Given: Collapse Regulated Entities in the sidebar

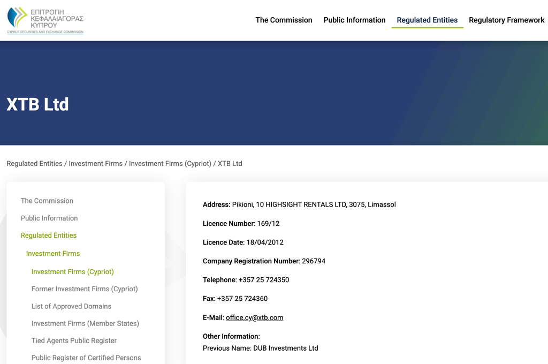Looking at the screenshot, I should click(x=49, y=236).
